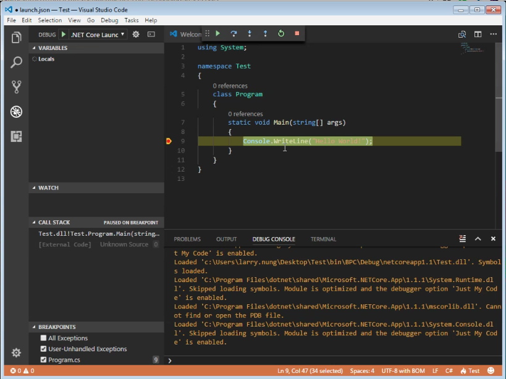Open the File menu
This screenshot has height=379, width=506.
(x=11, y=20)
